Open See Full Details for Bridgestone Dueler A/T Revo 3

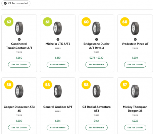(x=97, y=65)
